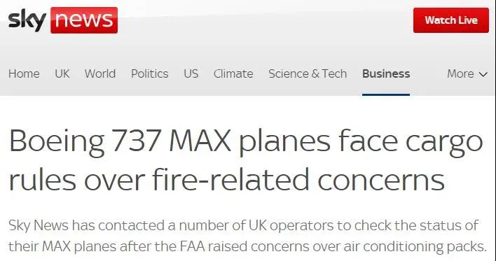Image resolution: width=496 pixels, height=261 pixels.
Task: Open the UK news section
Action: click(62, 73)
